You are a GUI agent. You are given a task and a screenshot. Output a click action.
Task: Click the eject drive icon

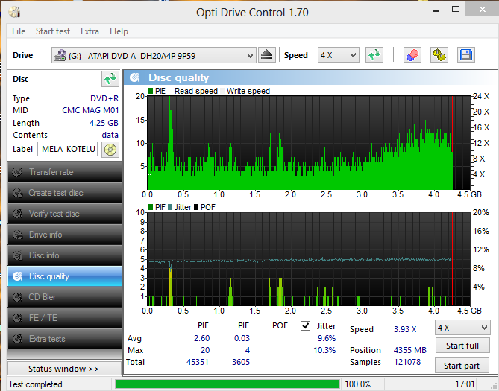(267, 55)
